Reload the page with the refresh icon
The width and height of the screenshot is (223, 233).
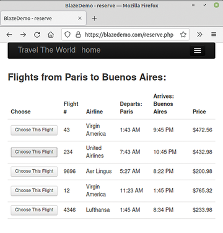(37, 35)
